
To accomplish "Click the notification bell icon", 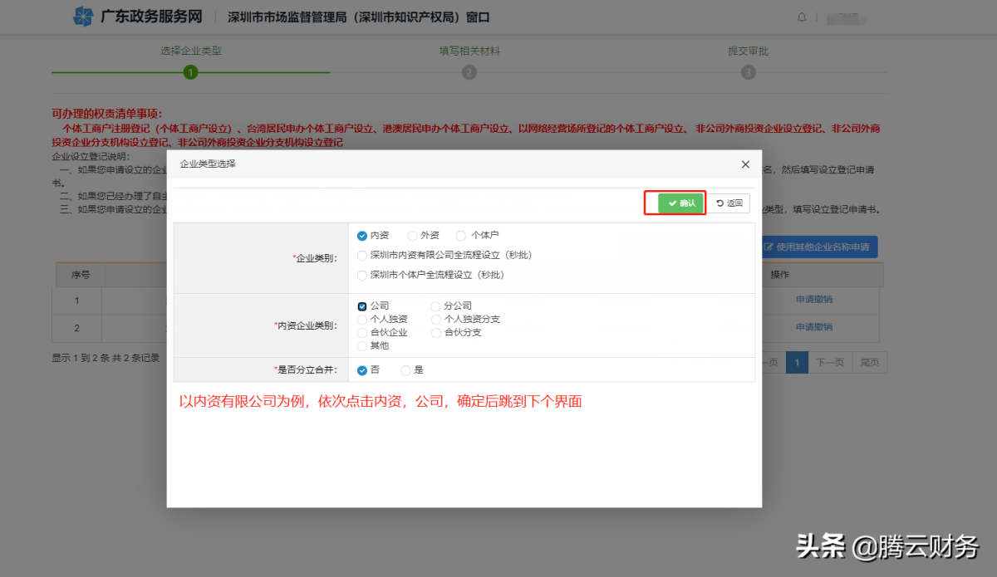I will pos(802,17).
